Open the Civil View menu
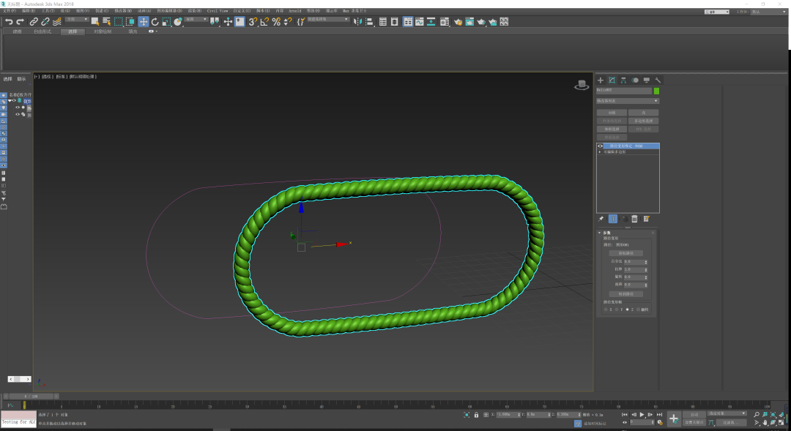 coord(218,10)
